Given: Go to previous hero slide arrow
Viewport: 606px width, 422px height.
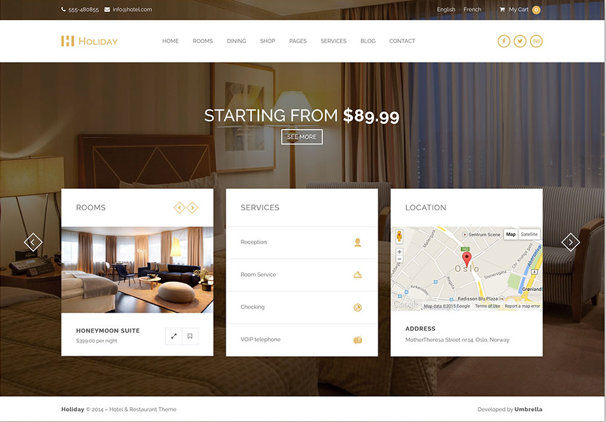Looking at the screenshot, I should click(x=33, y=242).
